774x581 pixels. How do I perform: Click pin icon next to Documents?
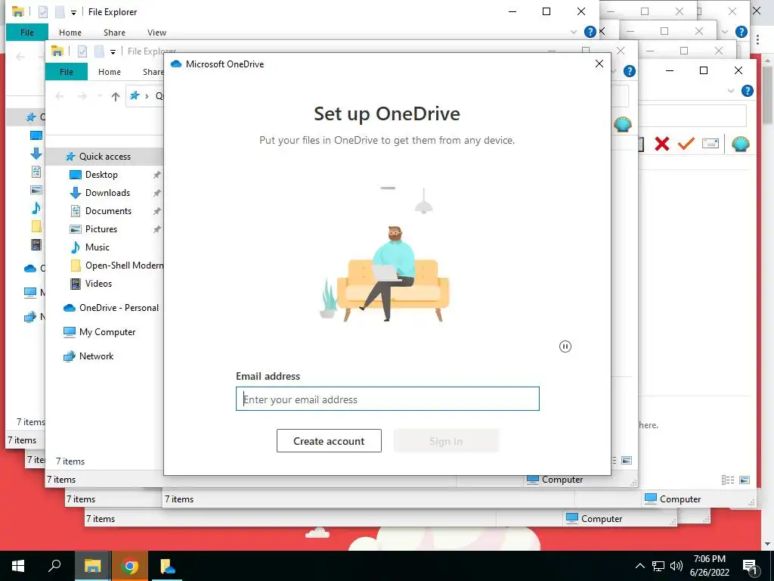[156, 211]
